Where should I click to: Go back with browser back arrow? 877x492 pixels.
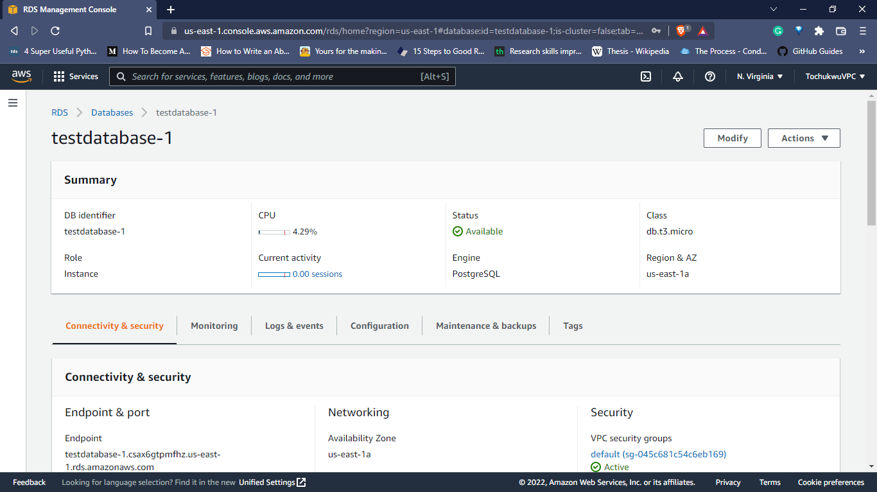pyautogui.click(x=14, y=31)
